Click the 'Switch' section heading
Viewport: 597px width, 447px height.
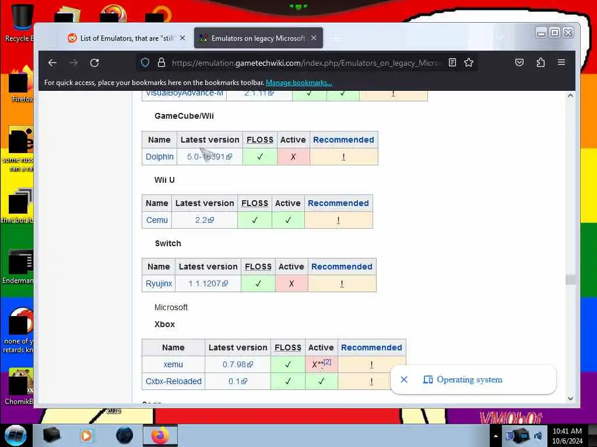pos(168,244)
